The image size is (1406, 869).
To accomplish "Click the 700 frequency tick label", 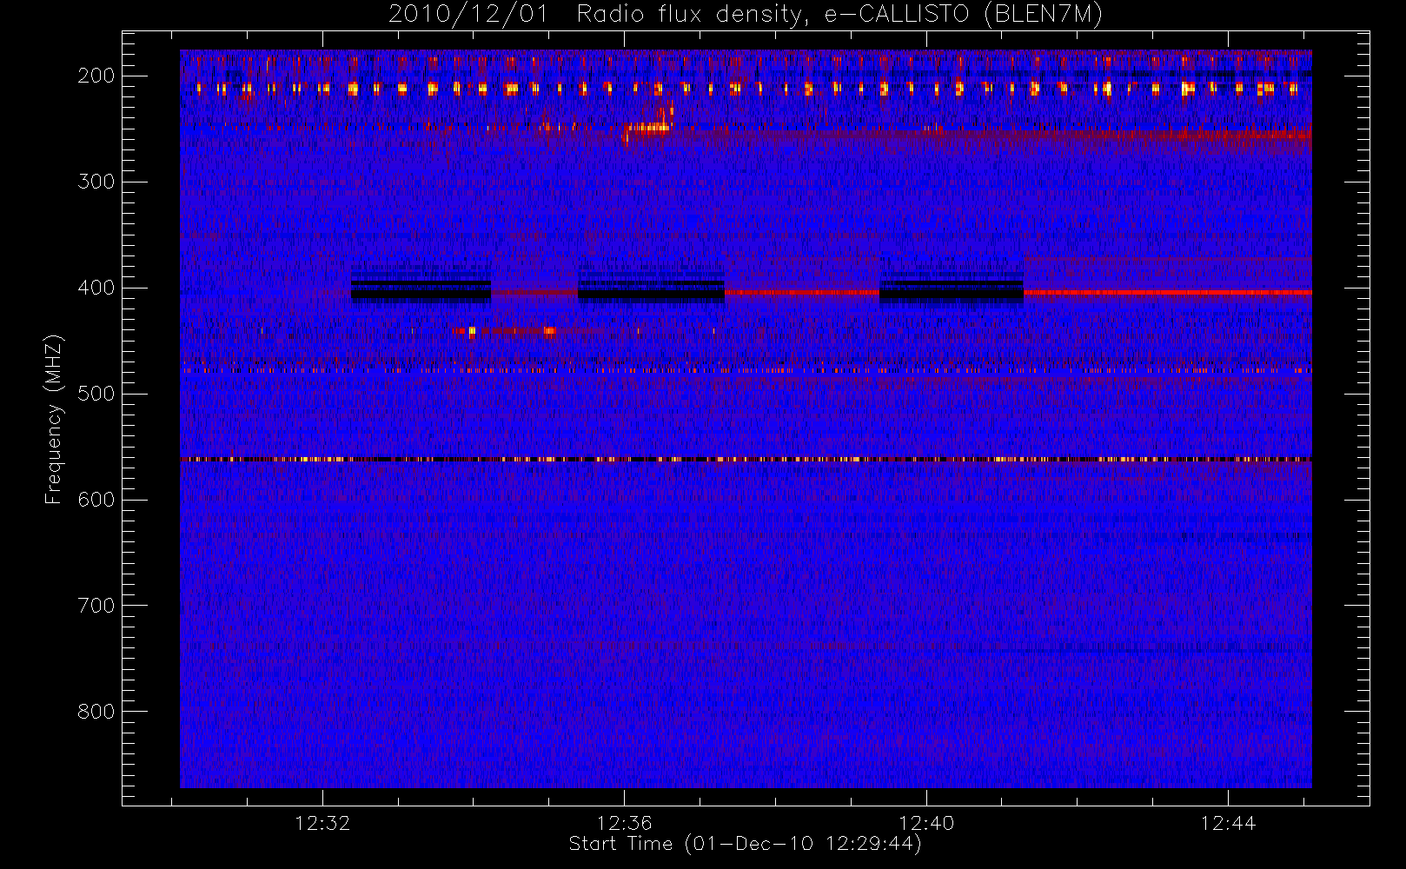I will tap(96, 606).
